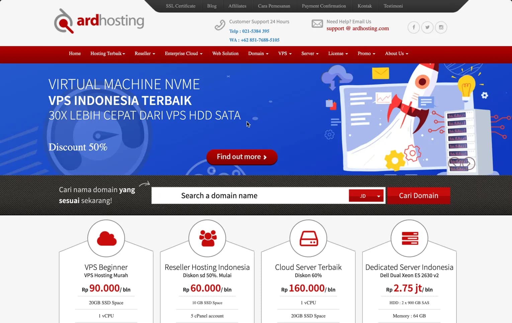Click the Twitter social icon

tap(427, 27)
